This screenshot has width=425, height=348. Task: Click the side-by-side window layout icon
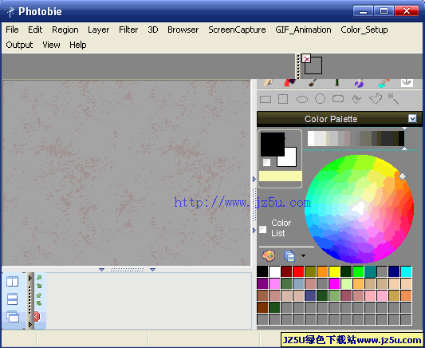(13, 281)
